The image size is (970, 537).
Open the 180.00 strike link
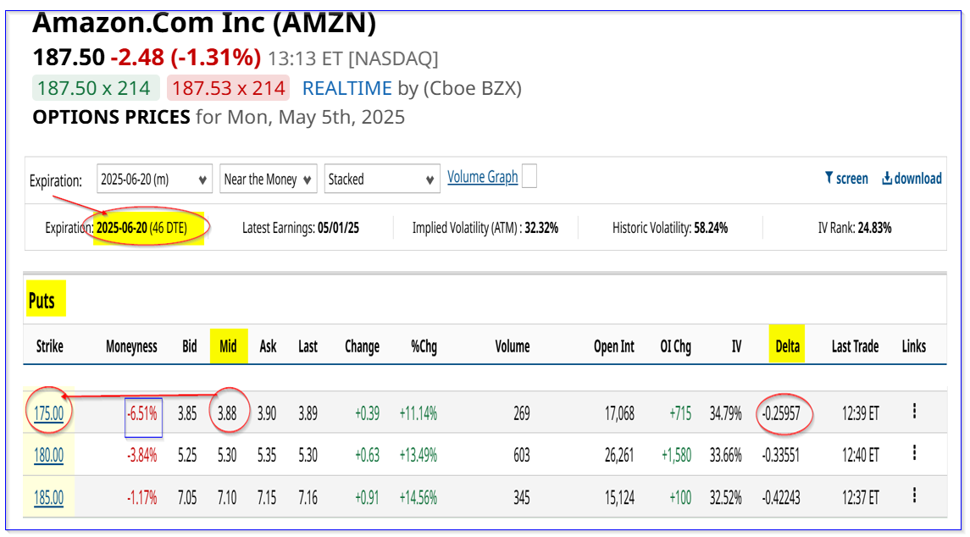click(x=49, y=456)
